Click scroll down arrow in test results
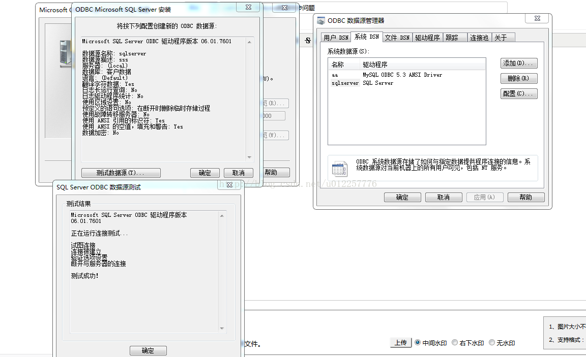Viewport: 586px width, 357px height. [x=222, y=328]
